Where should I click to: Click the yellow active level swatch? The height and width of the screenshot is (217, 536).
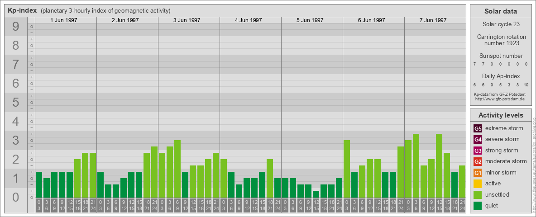[x=478, y=184]
